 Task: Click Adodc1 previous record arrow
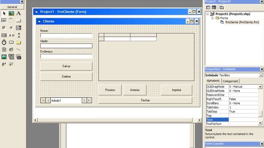click(x=48, y=100)
